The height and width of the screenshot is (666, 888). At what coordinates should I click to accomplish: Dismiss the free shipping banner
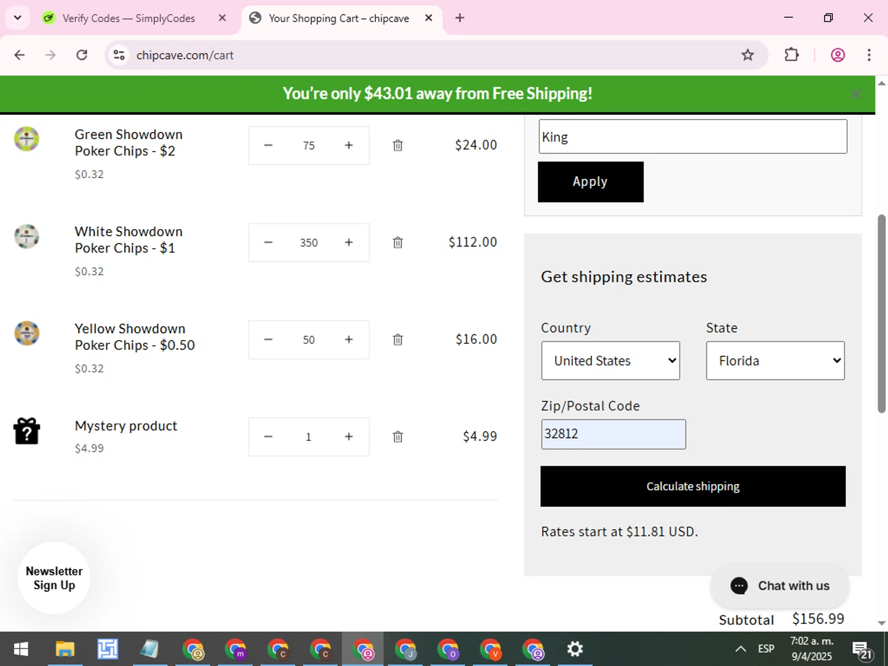[856, 94]
